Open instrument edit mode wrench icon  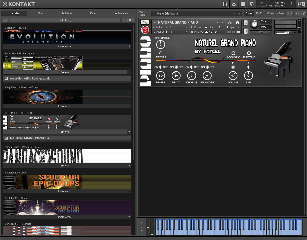tap(145, 22)
